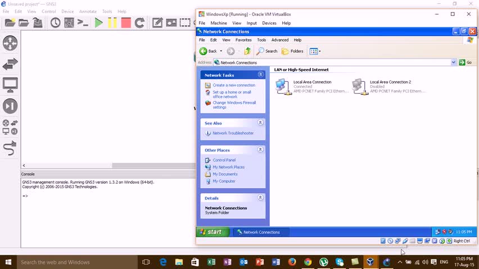This screenshot has width=479, height=269.
Task: Click GNS3 insert picture icon
Action: point(171,22)
